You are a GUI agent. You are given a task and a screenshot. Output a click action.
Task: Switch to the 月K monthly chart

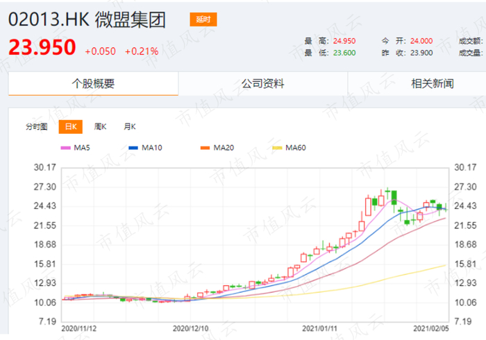pyautogui.click(x=130, y=127)
